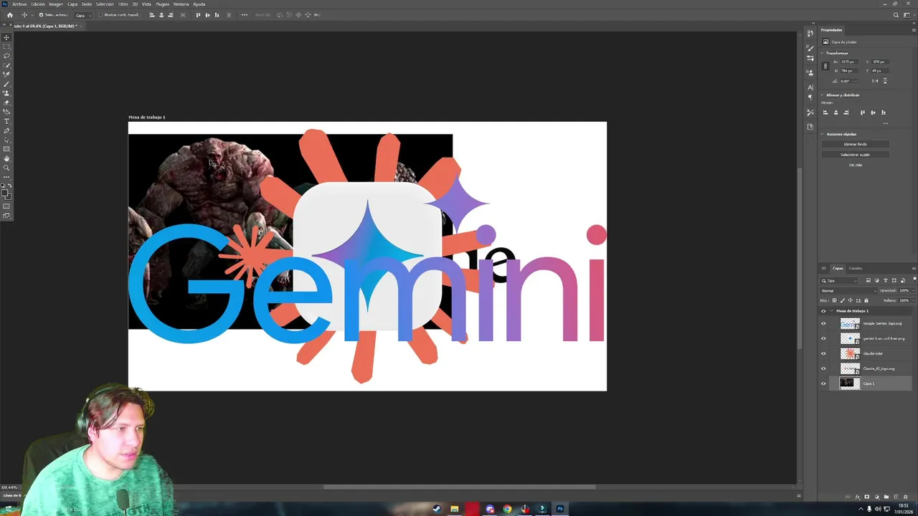The height and width of the screenshot is (516, 918).
Task: Enable Mostrar contr. transf. checkbox
Action: pos(100,14)
